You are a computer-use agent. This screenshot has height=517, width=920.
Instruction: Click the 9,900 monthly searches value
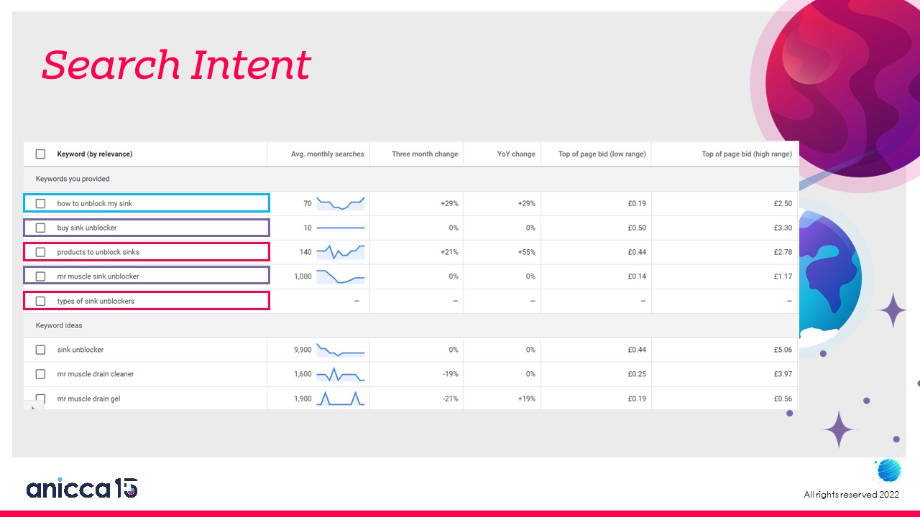tap(303, 350)
